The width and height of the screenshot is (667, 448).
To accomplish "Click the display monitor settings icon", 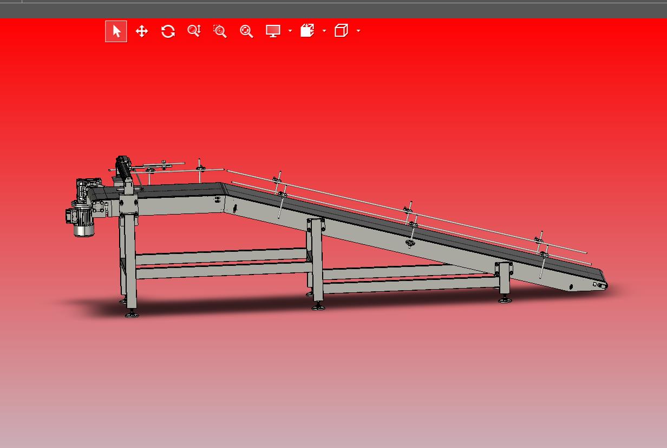I will point(273,31).
